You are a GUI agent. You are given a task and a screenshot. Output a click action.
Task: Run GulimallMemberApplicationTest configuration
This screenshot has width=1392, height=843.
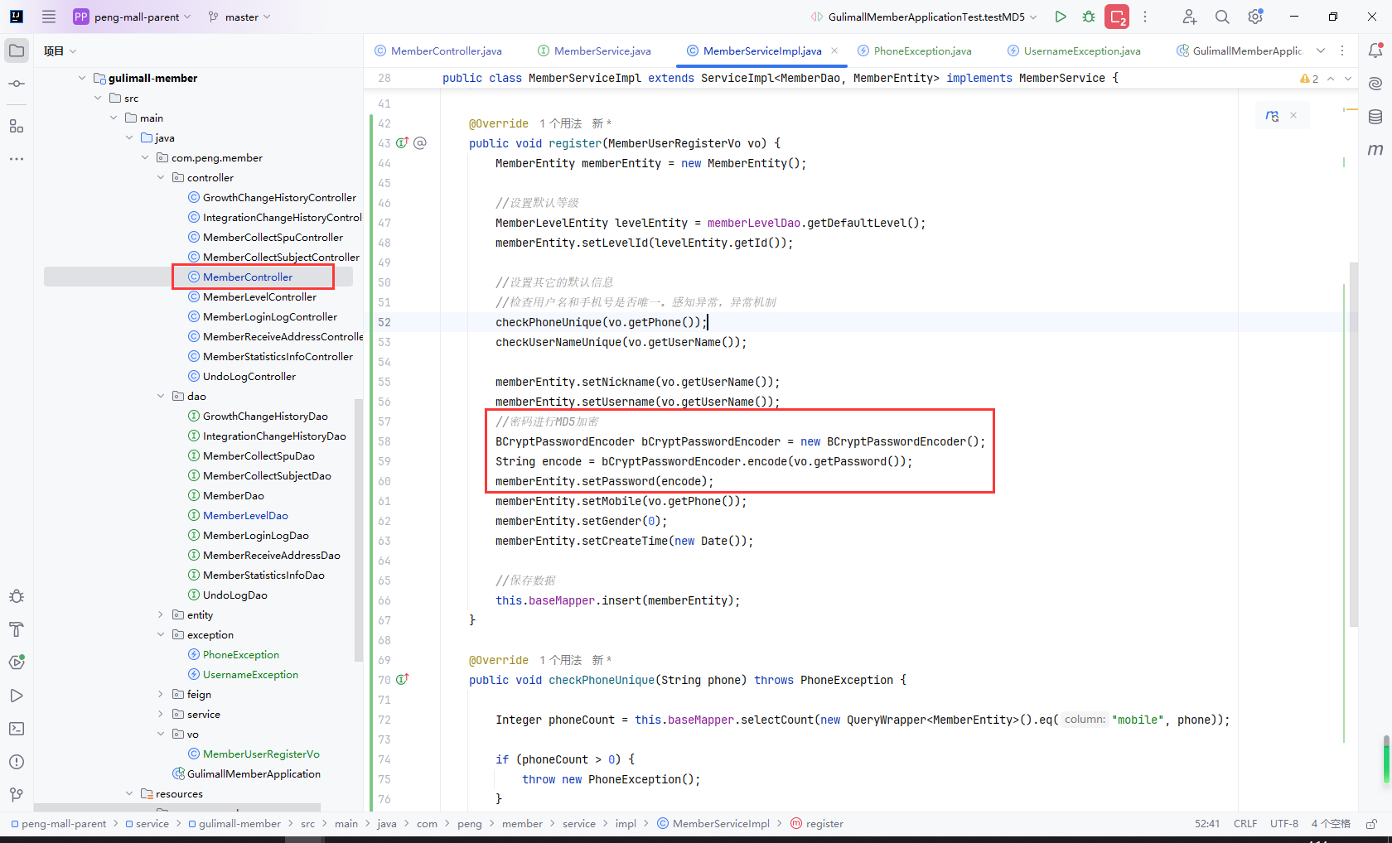(1061, 17)
